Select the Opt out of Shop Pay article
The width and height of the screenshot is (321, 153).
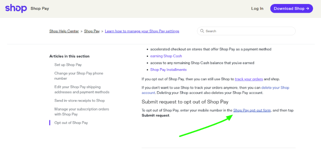click(x=71, y=123)
